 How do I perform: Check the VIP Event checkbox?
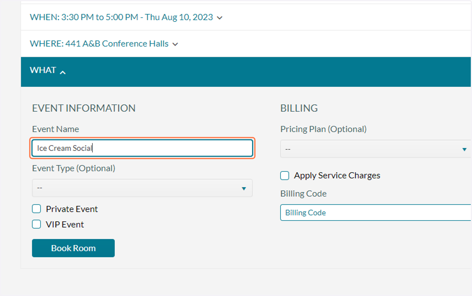37,224
